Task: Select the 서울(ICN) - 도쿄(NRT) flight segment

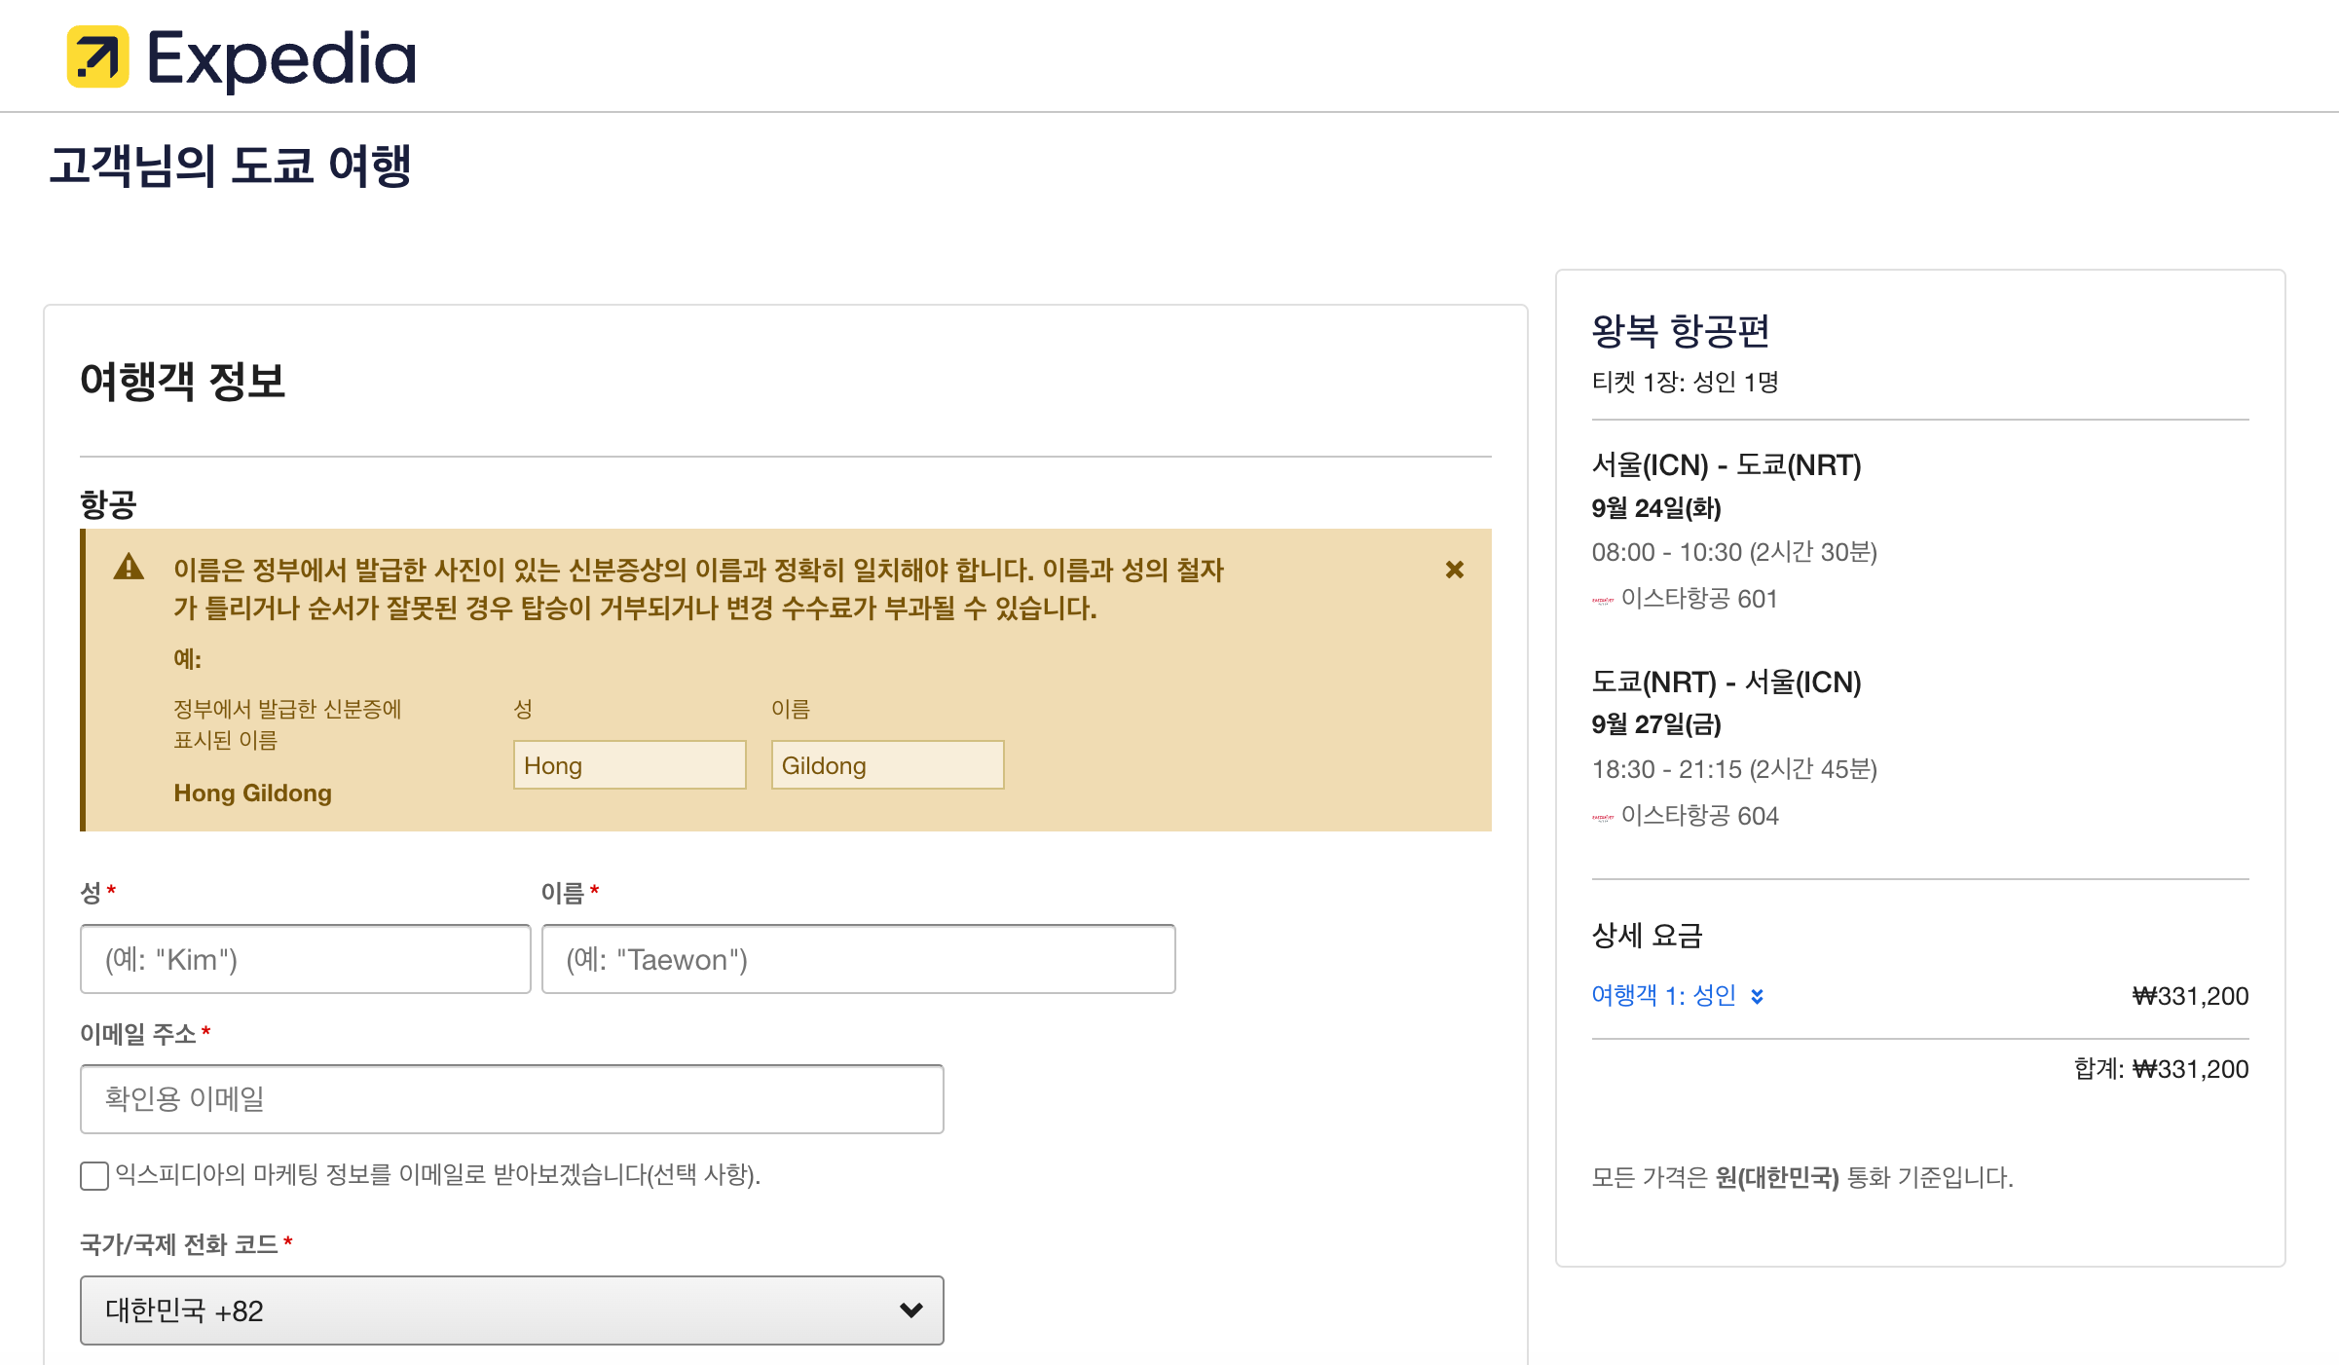Action: coord(1726,465)
